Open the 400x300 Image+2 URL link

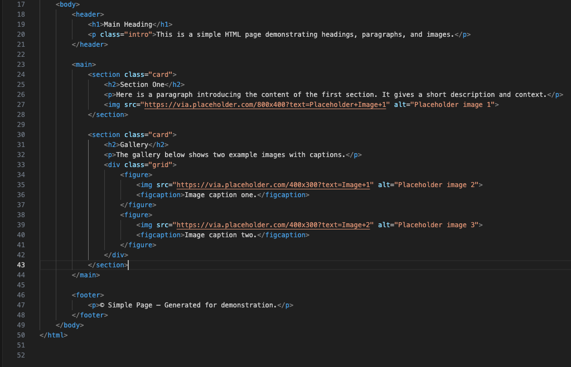[x=273, y=225]
